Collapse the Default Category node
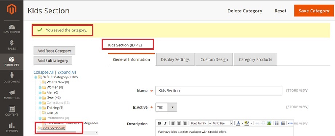335x136 pixels. 36,77
